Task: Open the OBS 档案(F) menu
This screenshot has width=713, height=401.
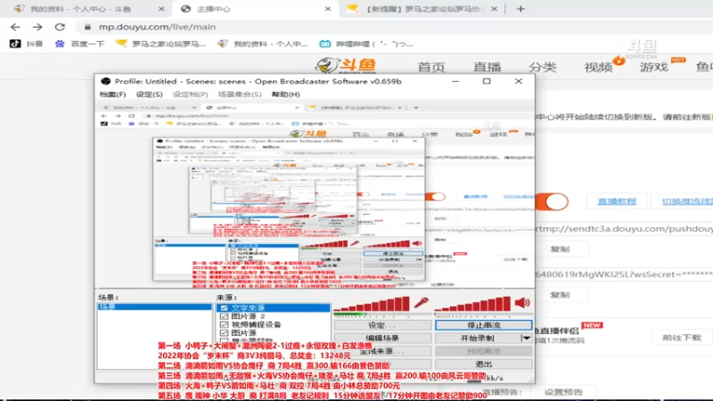Action: [112, 94]
